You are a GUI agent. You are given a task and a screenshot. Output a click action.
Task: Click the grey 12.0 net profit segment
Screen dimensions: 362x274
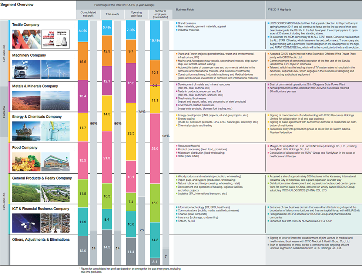click(83, 250)
